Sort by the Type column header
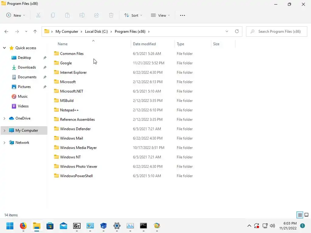The height and width of the screenshot is (233, 311). (180, 44)
